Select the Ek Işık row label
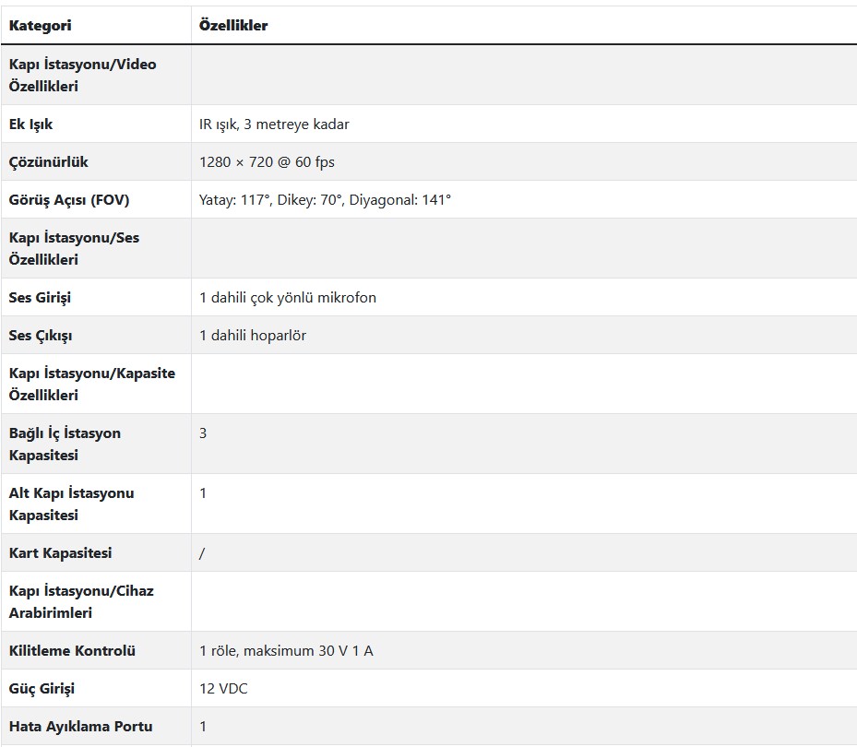 coord(30,125)
